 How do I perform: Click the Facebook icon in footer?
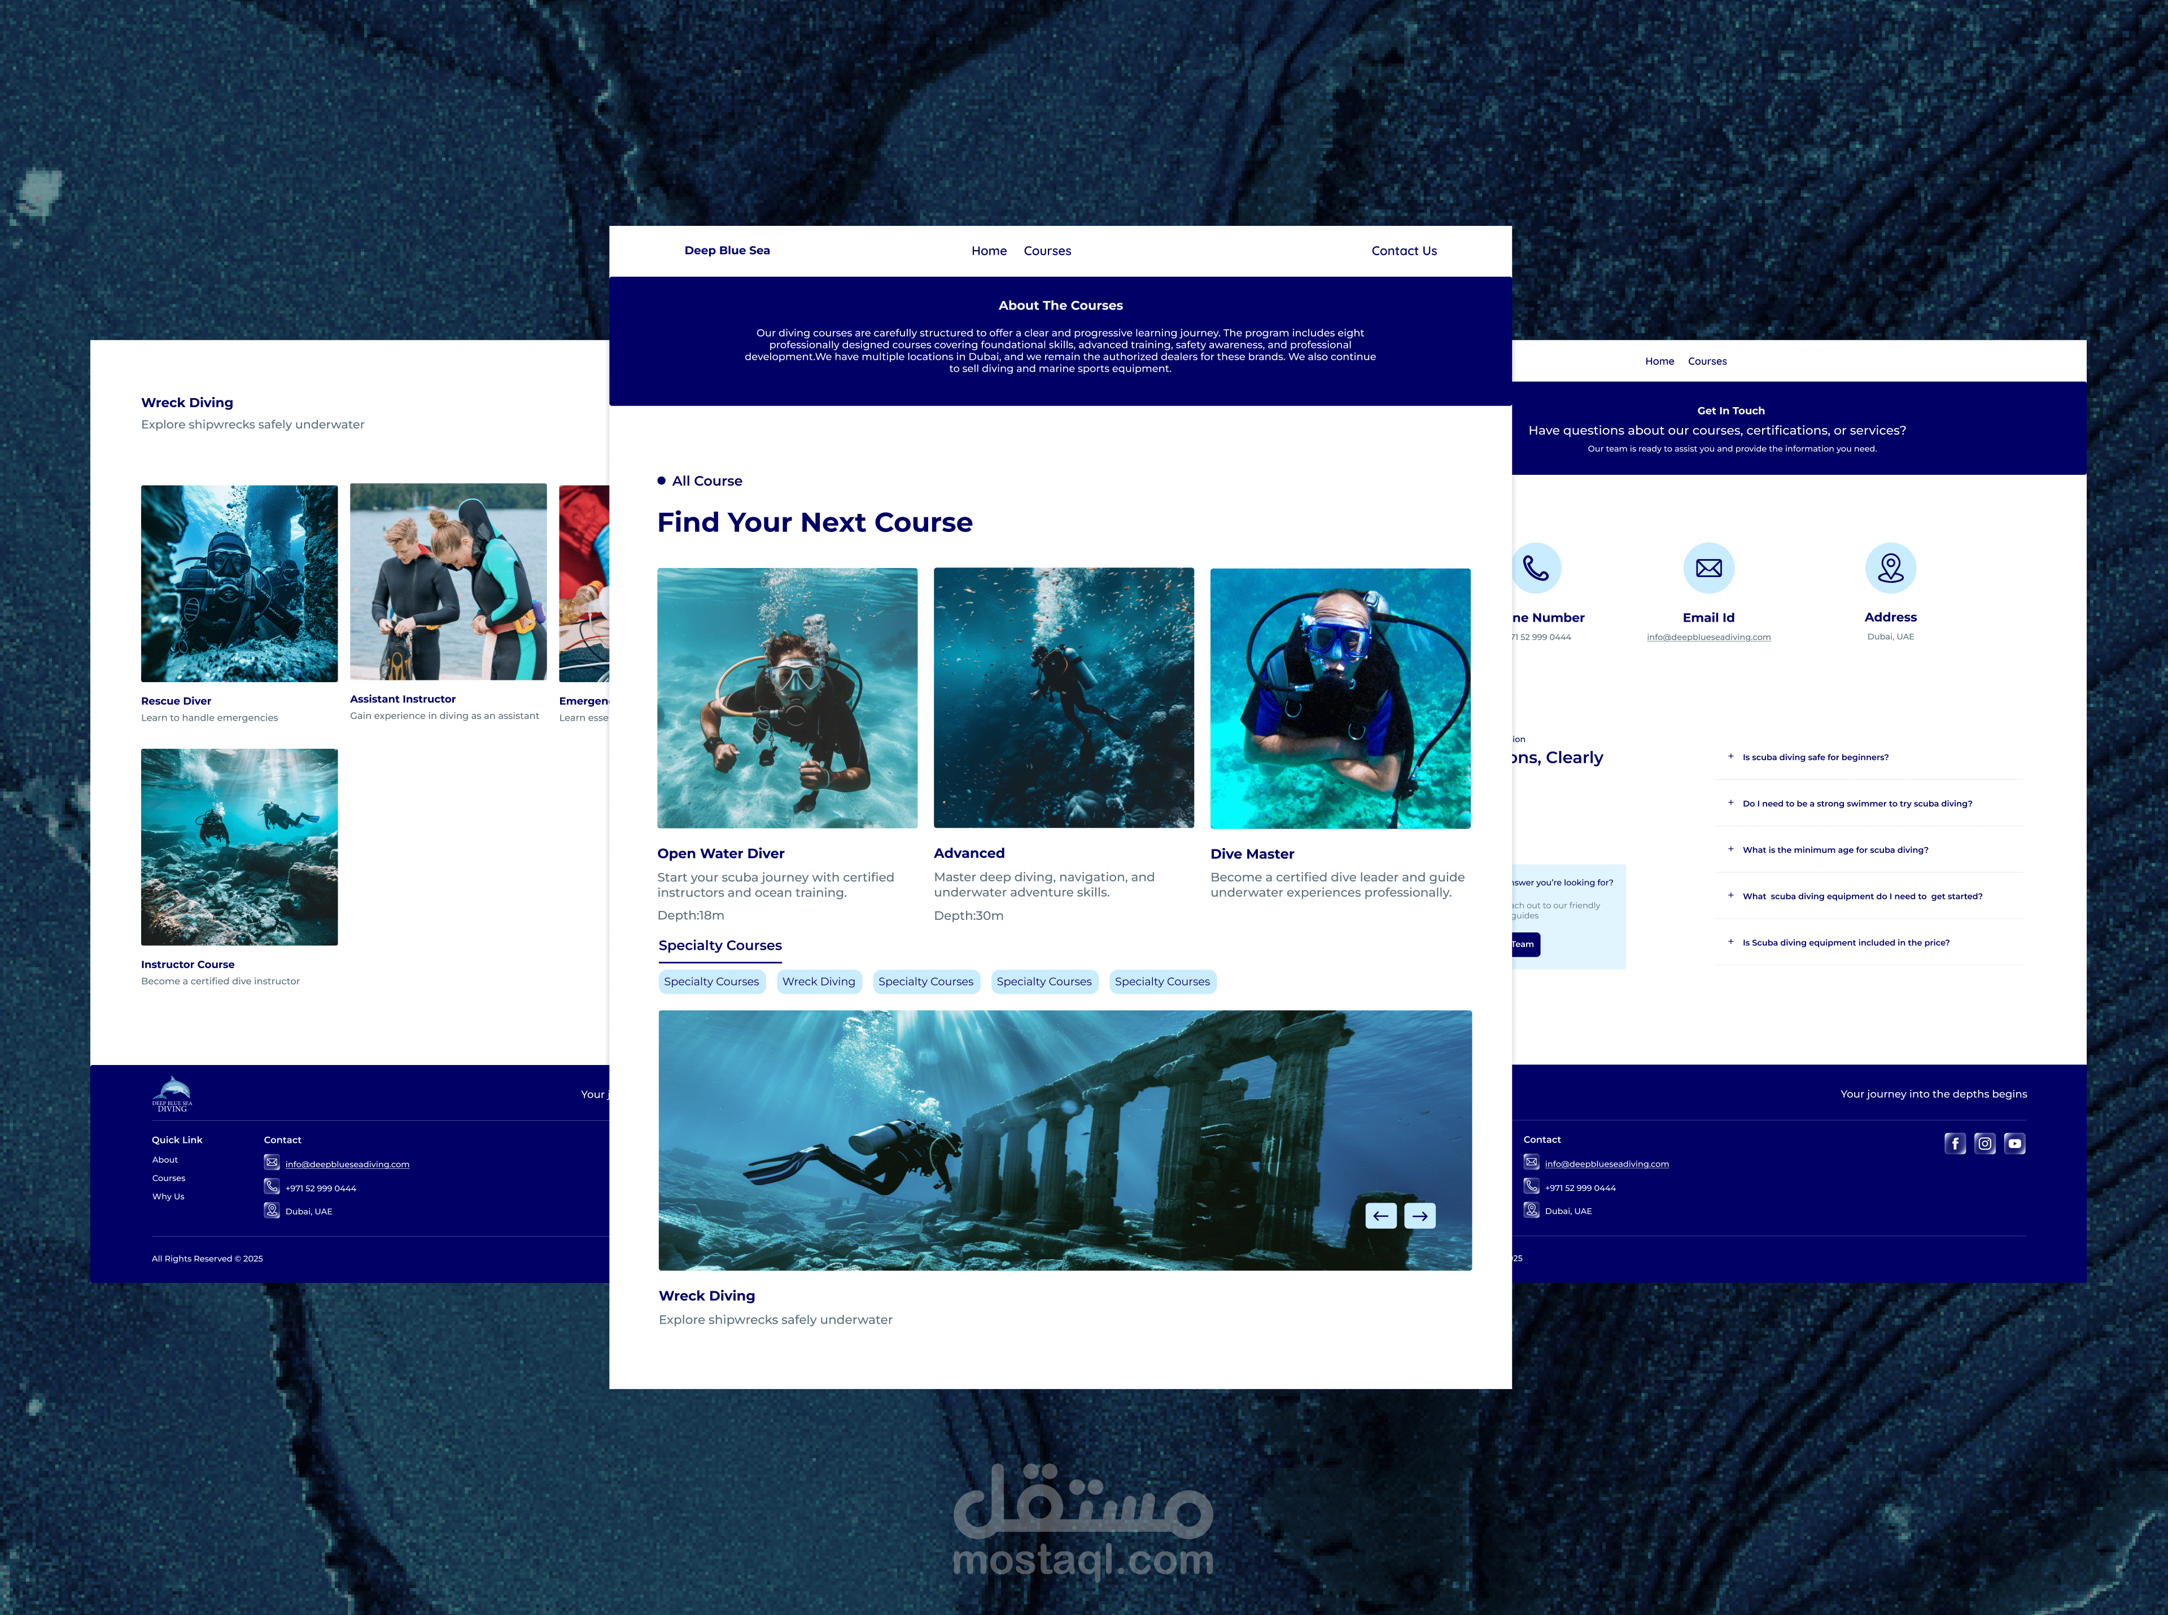tap(1955, 1144)
